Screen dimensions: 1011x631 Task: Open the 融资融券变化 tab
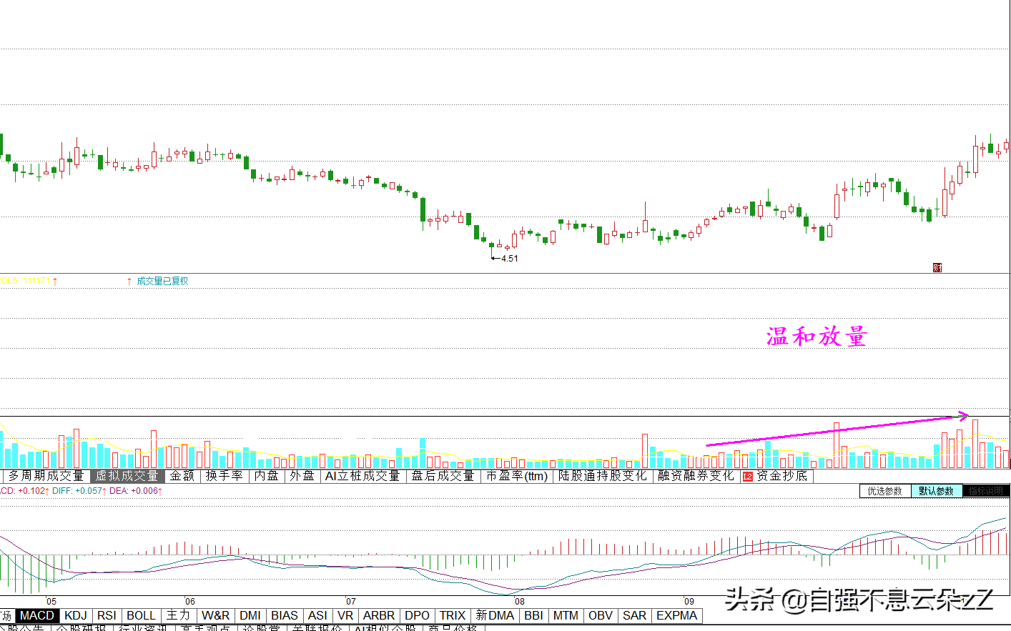click(x=696, y=476)
